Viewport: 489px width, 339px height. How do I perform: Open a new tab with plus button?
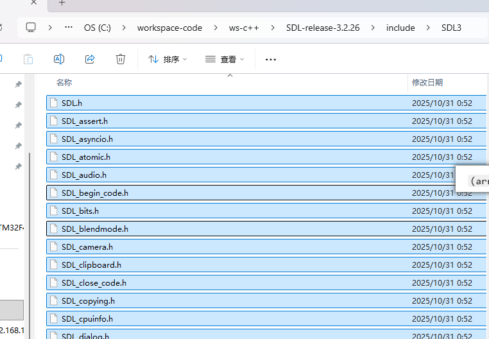62,3
